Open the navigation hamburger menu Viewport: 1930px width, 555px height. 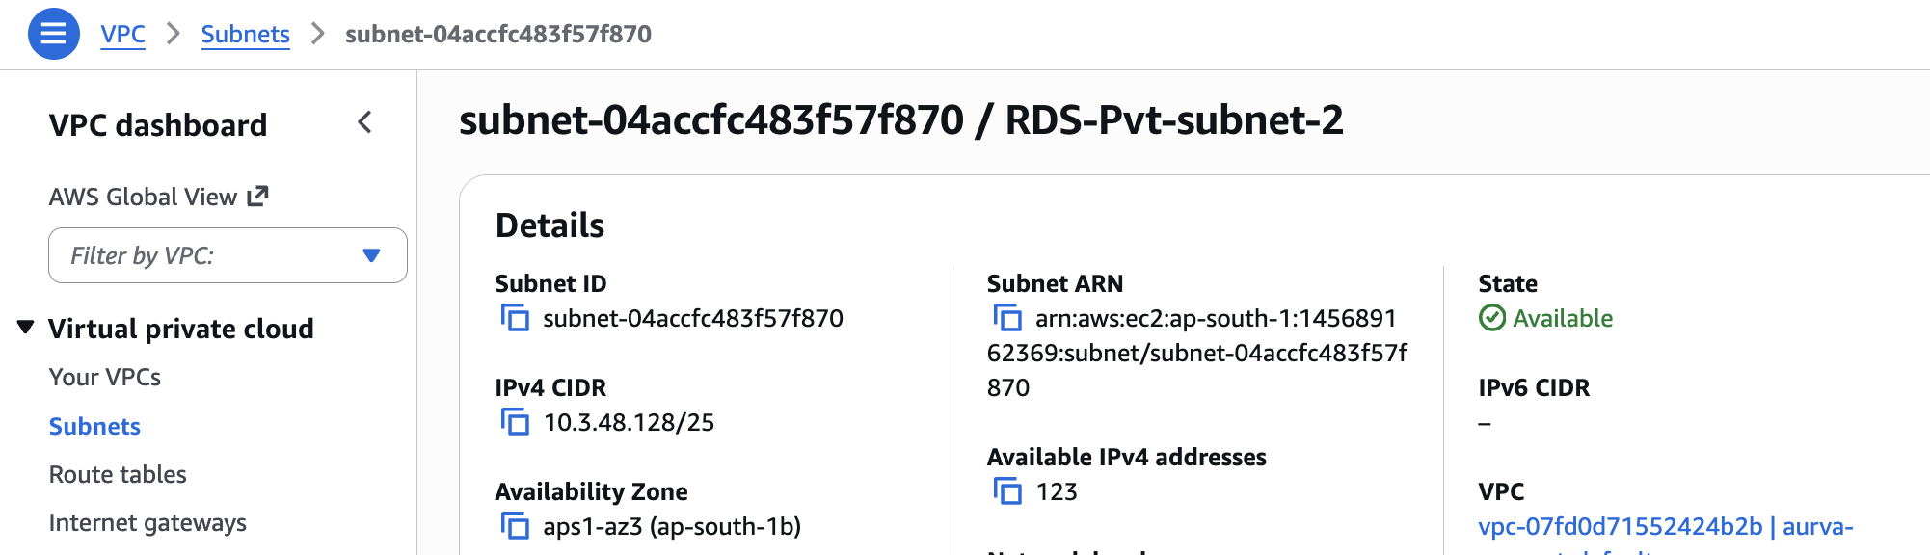[x=55, y=34]
